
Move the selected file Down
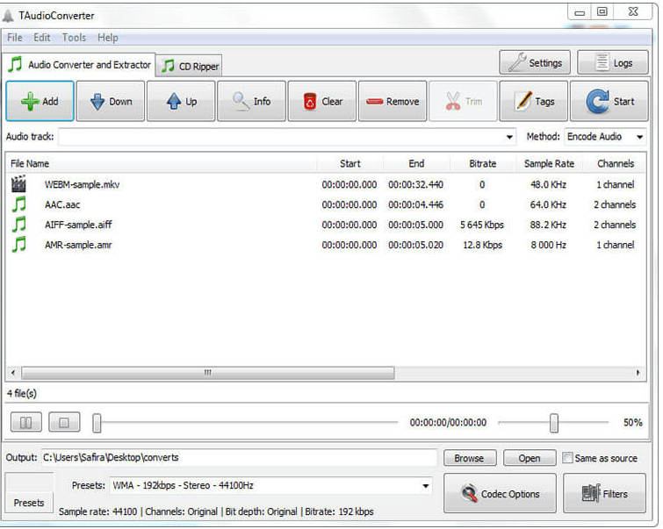[x=111, y=102]
